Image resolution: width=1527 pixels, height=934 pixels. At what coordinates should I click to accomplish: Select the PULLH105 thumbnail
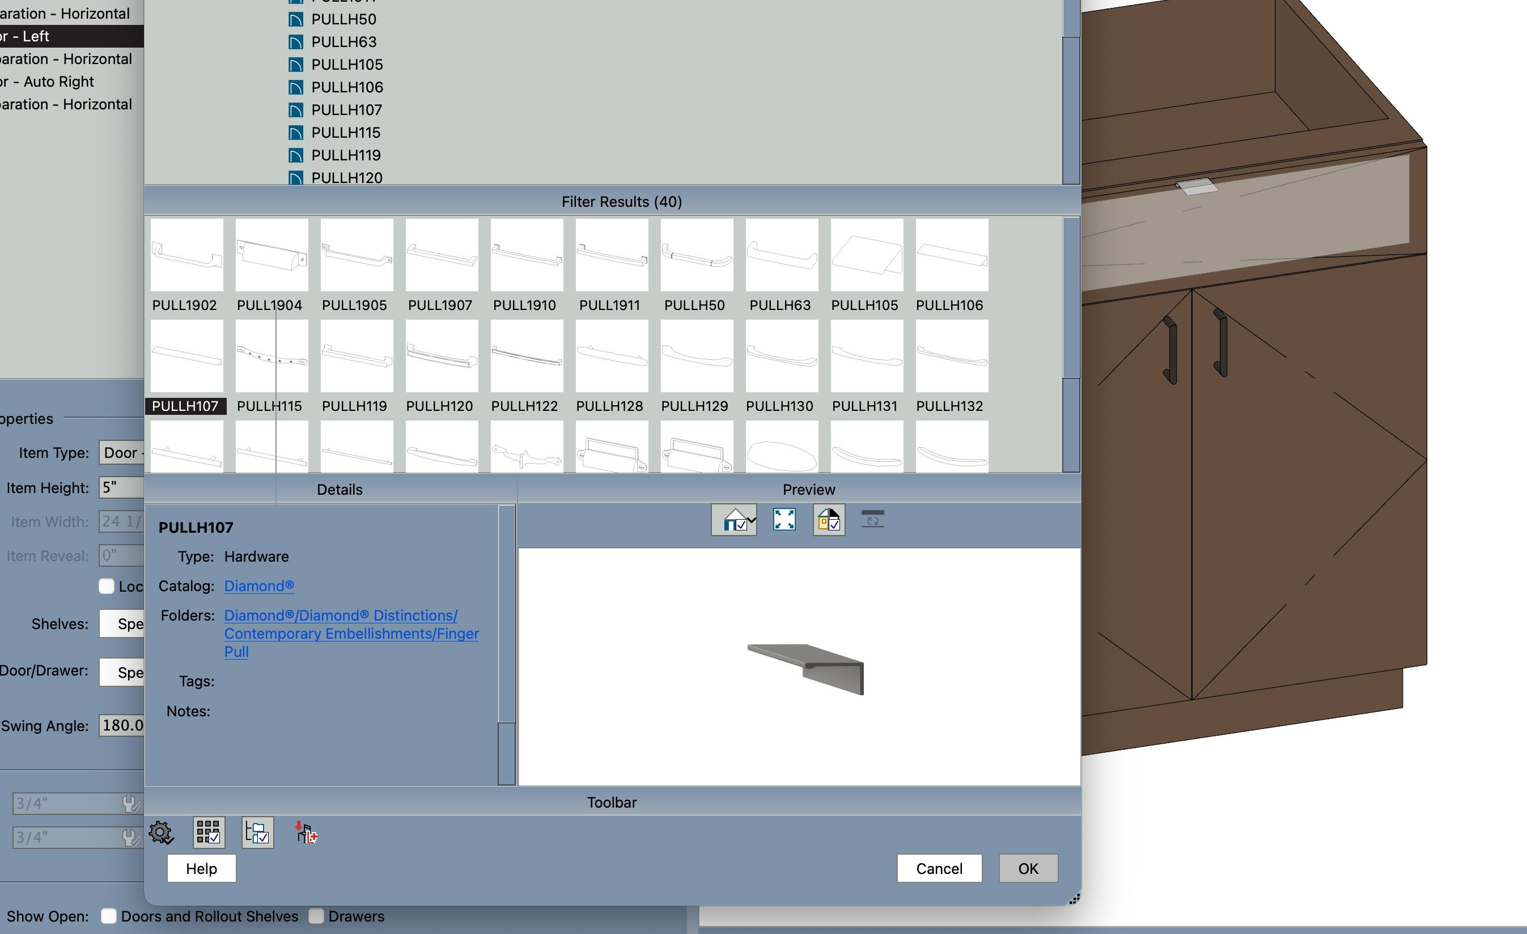(866, 256)
